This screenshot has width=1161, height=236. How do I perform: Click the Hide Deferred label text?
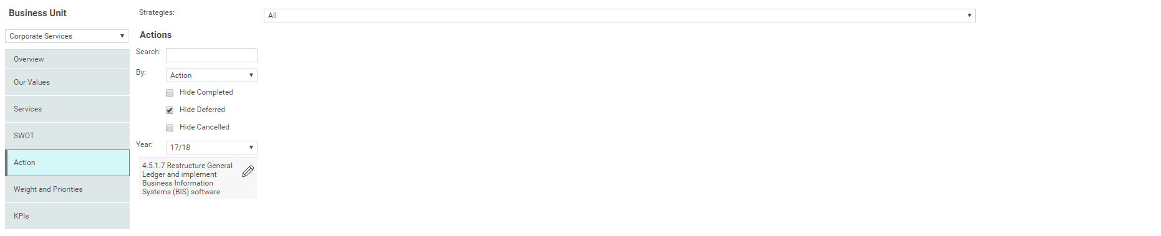point(202,110)
